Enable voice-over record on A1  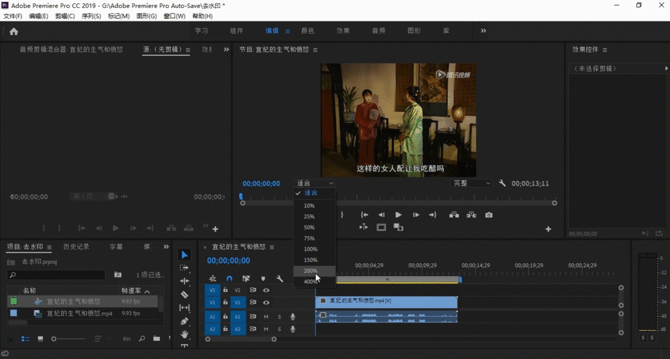(x=293, y=317)
